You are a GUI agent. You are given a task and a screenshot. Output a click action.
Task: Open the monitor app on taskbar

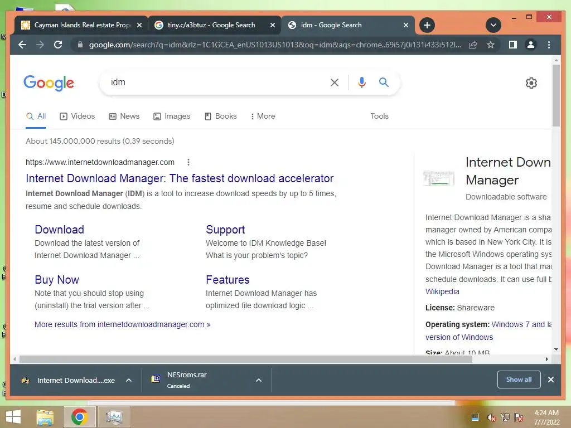click(114, 417)
